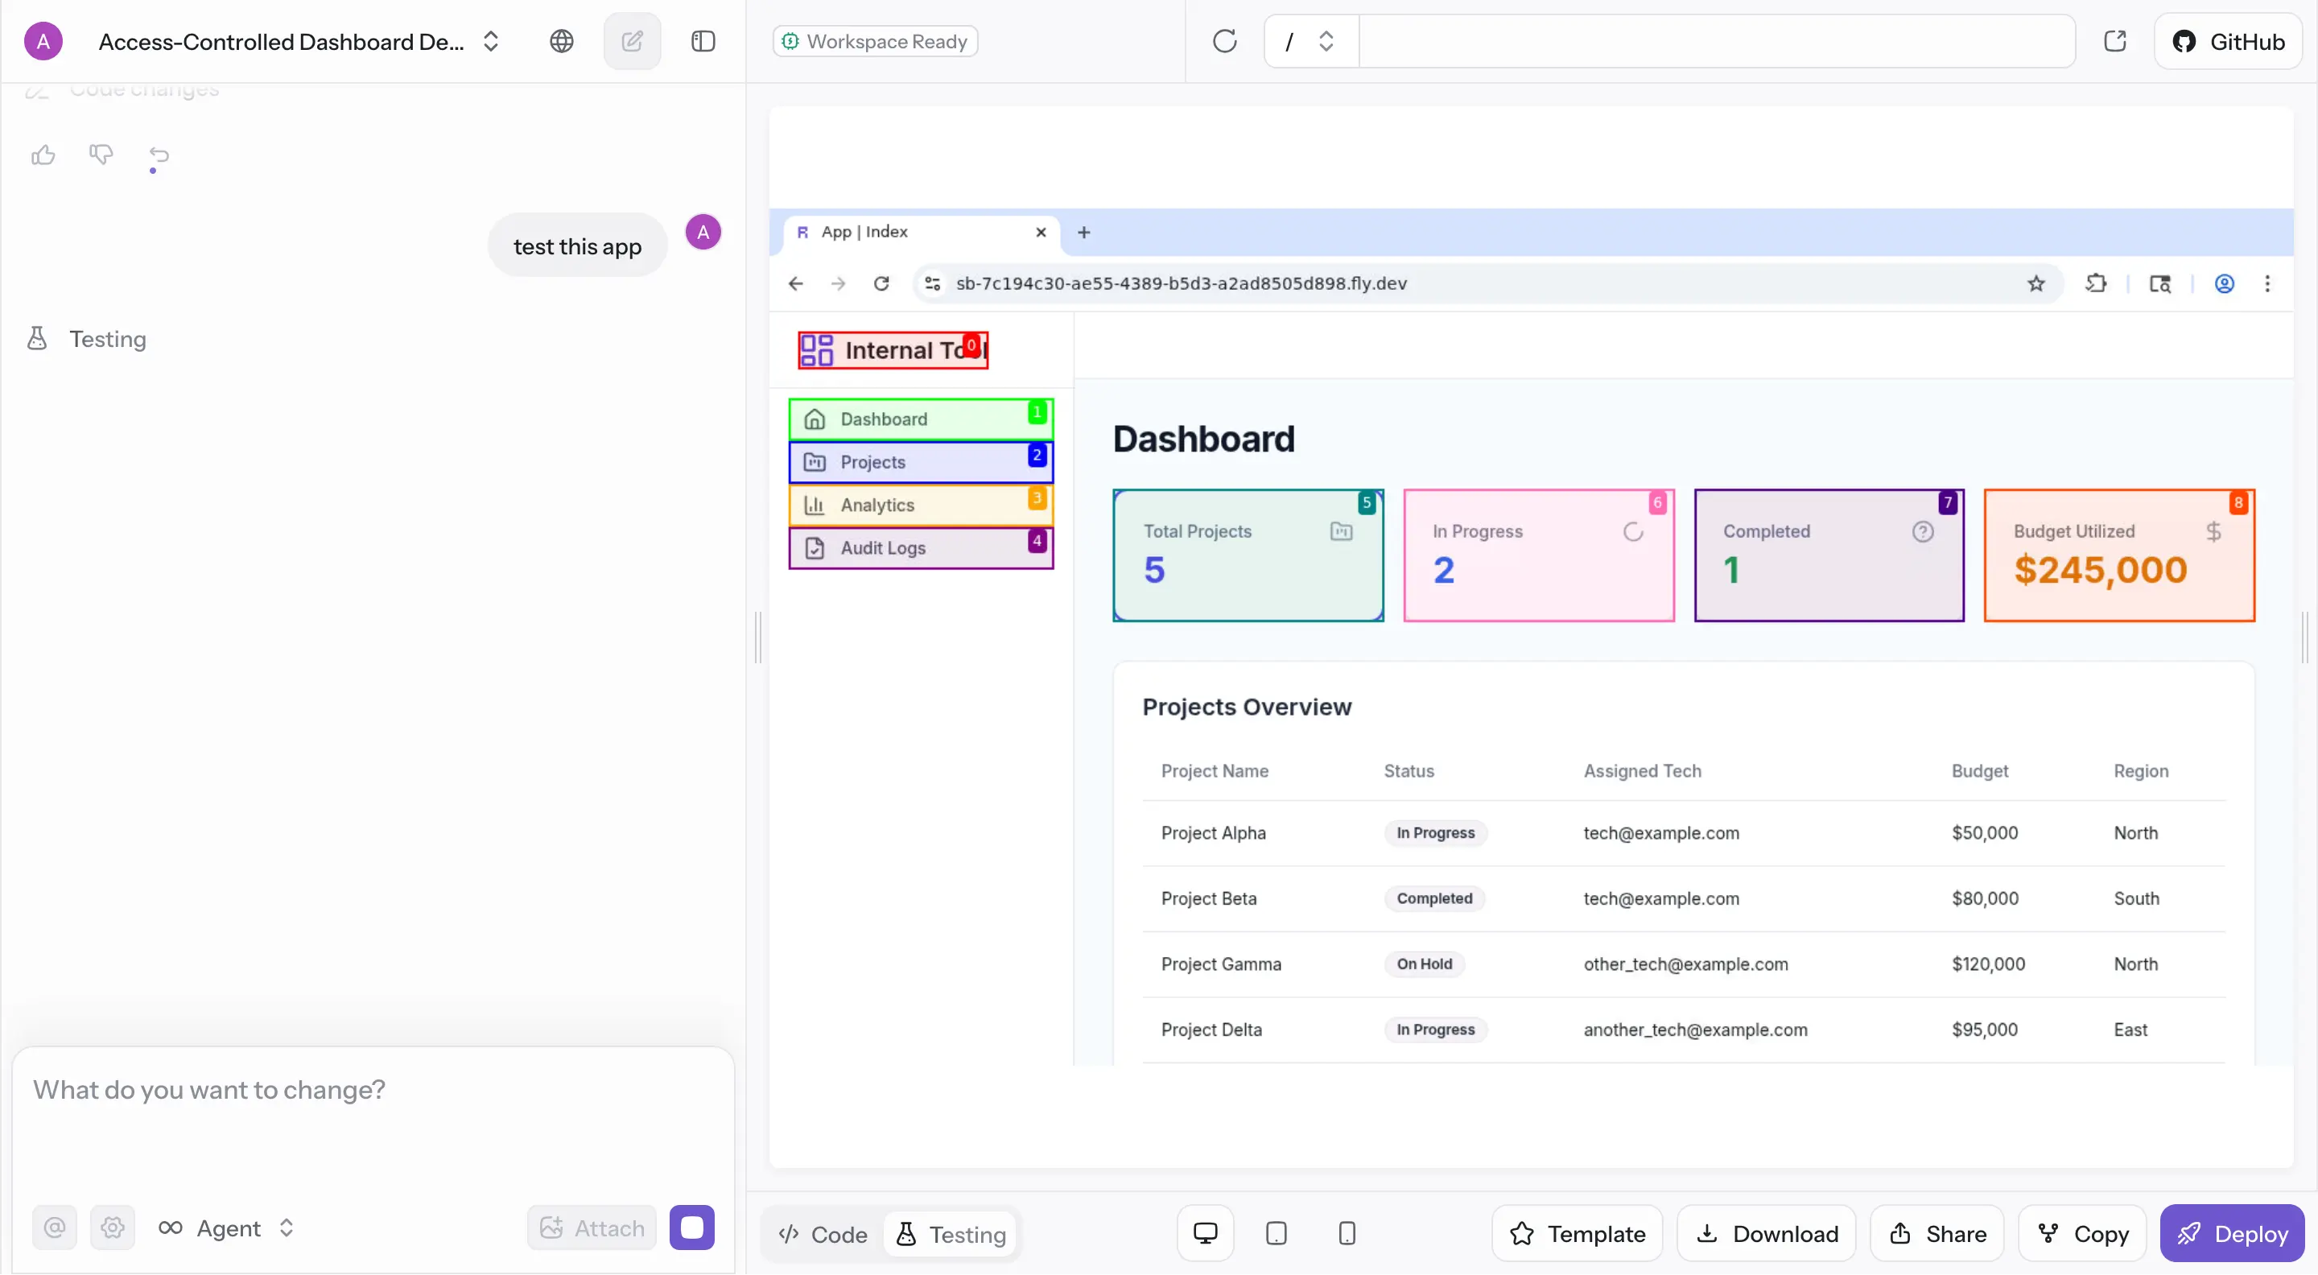Image resolution: width=2318 pixels, height=1275 pixels.
Task: Open preview in new window icon
Action: [2114, 41]
